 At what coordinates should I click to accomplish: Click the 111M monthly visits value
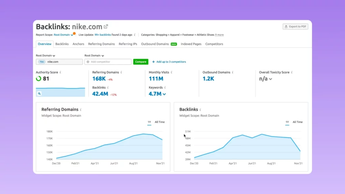click(156, 78)
